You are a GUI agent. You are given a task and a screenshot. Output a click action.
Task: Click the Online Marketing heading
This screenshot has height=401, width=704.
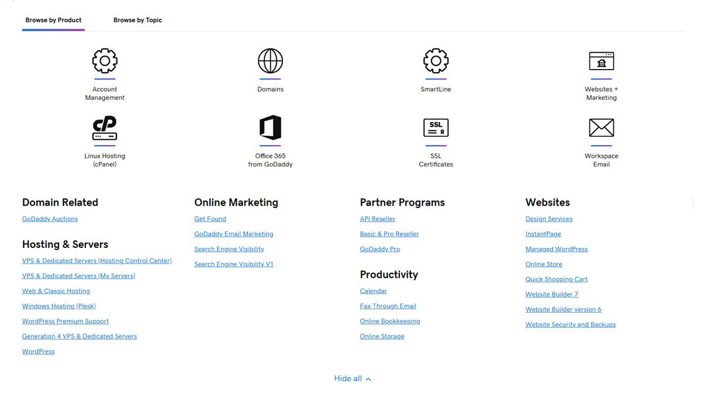click(x=236, y=203)
